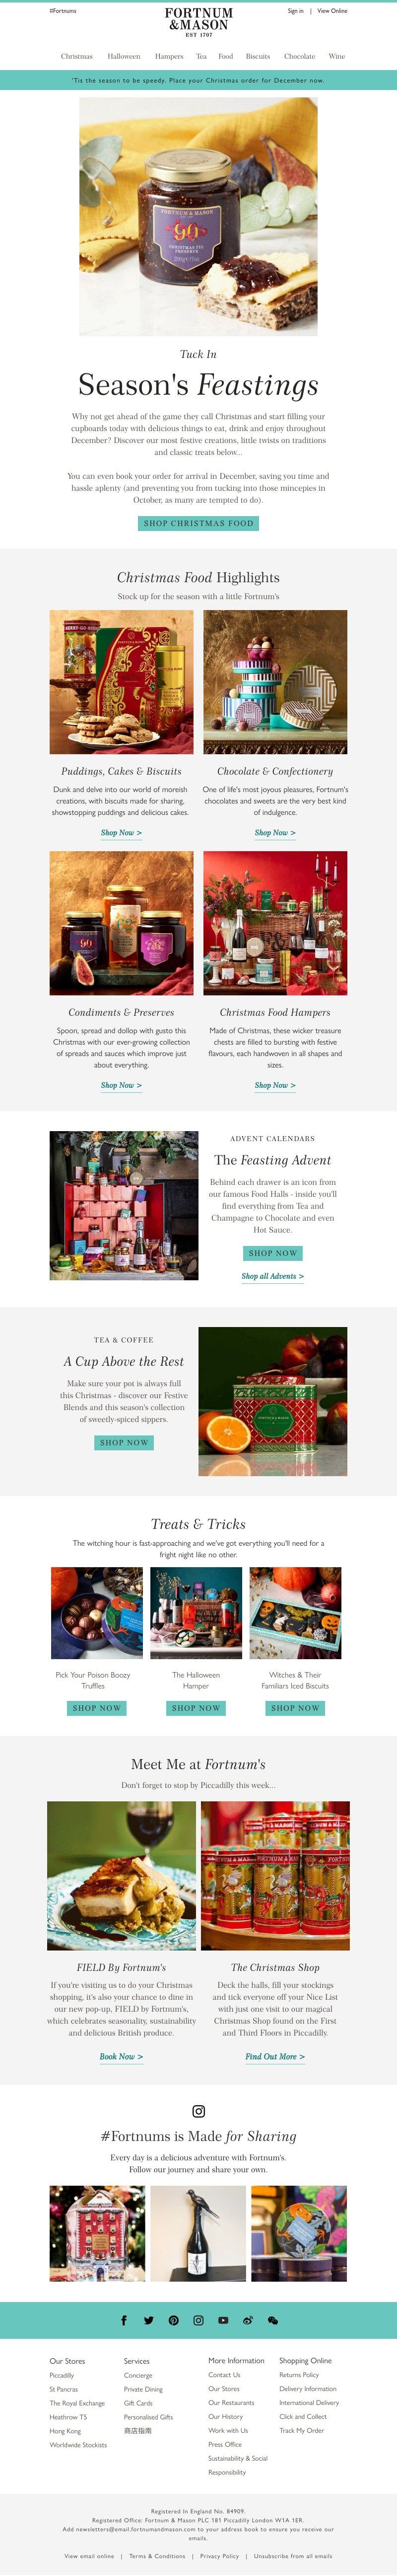Image resolution: width=397 pixels, height=2576 pixels.
Task: Click Shop Now under Tea & Coffee
Action: 125,1442
